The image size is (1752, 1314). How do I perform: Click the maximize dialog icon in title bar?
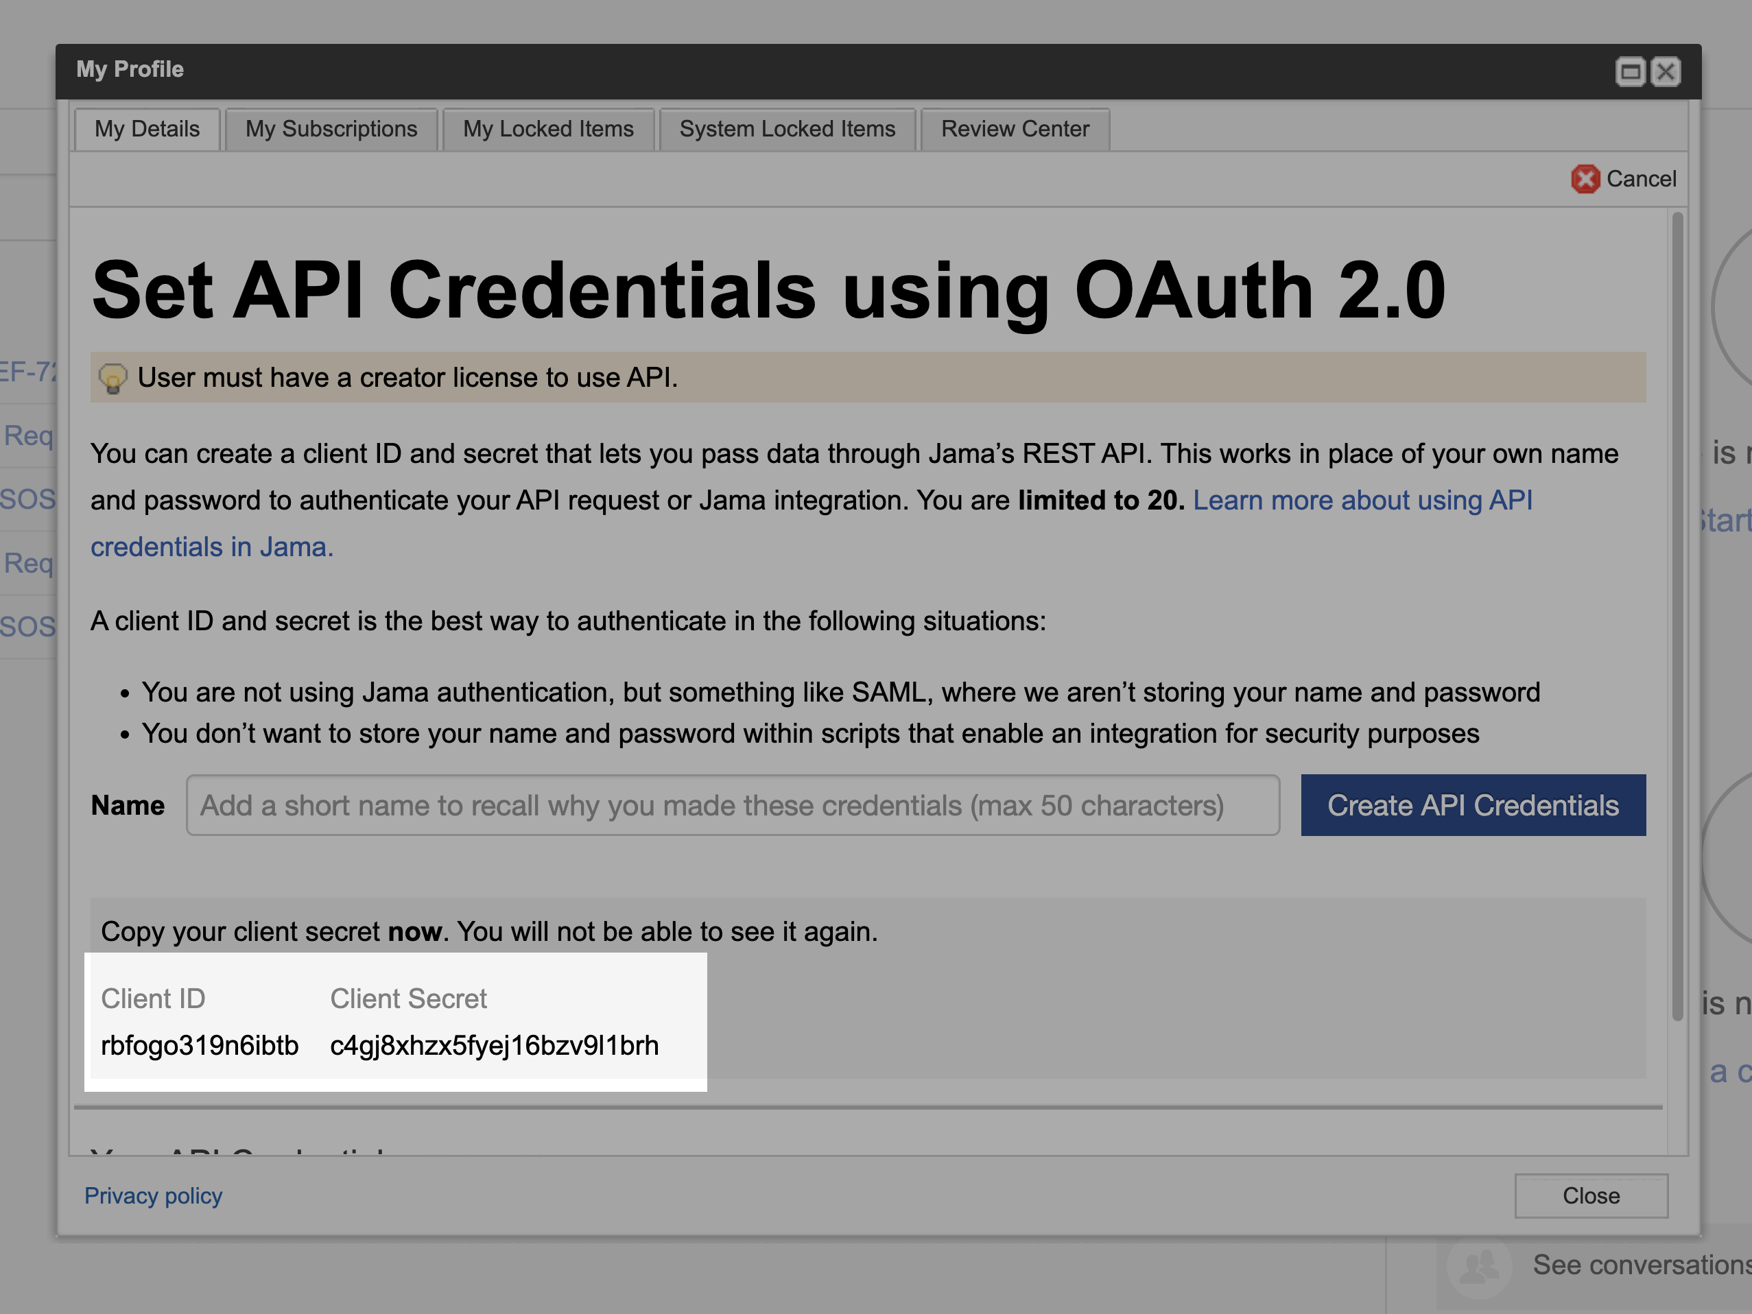1629,72
